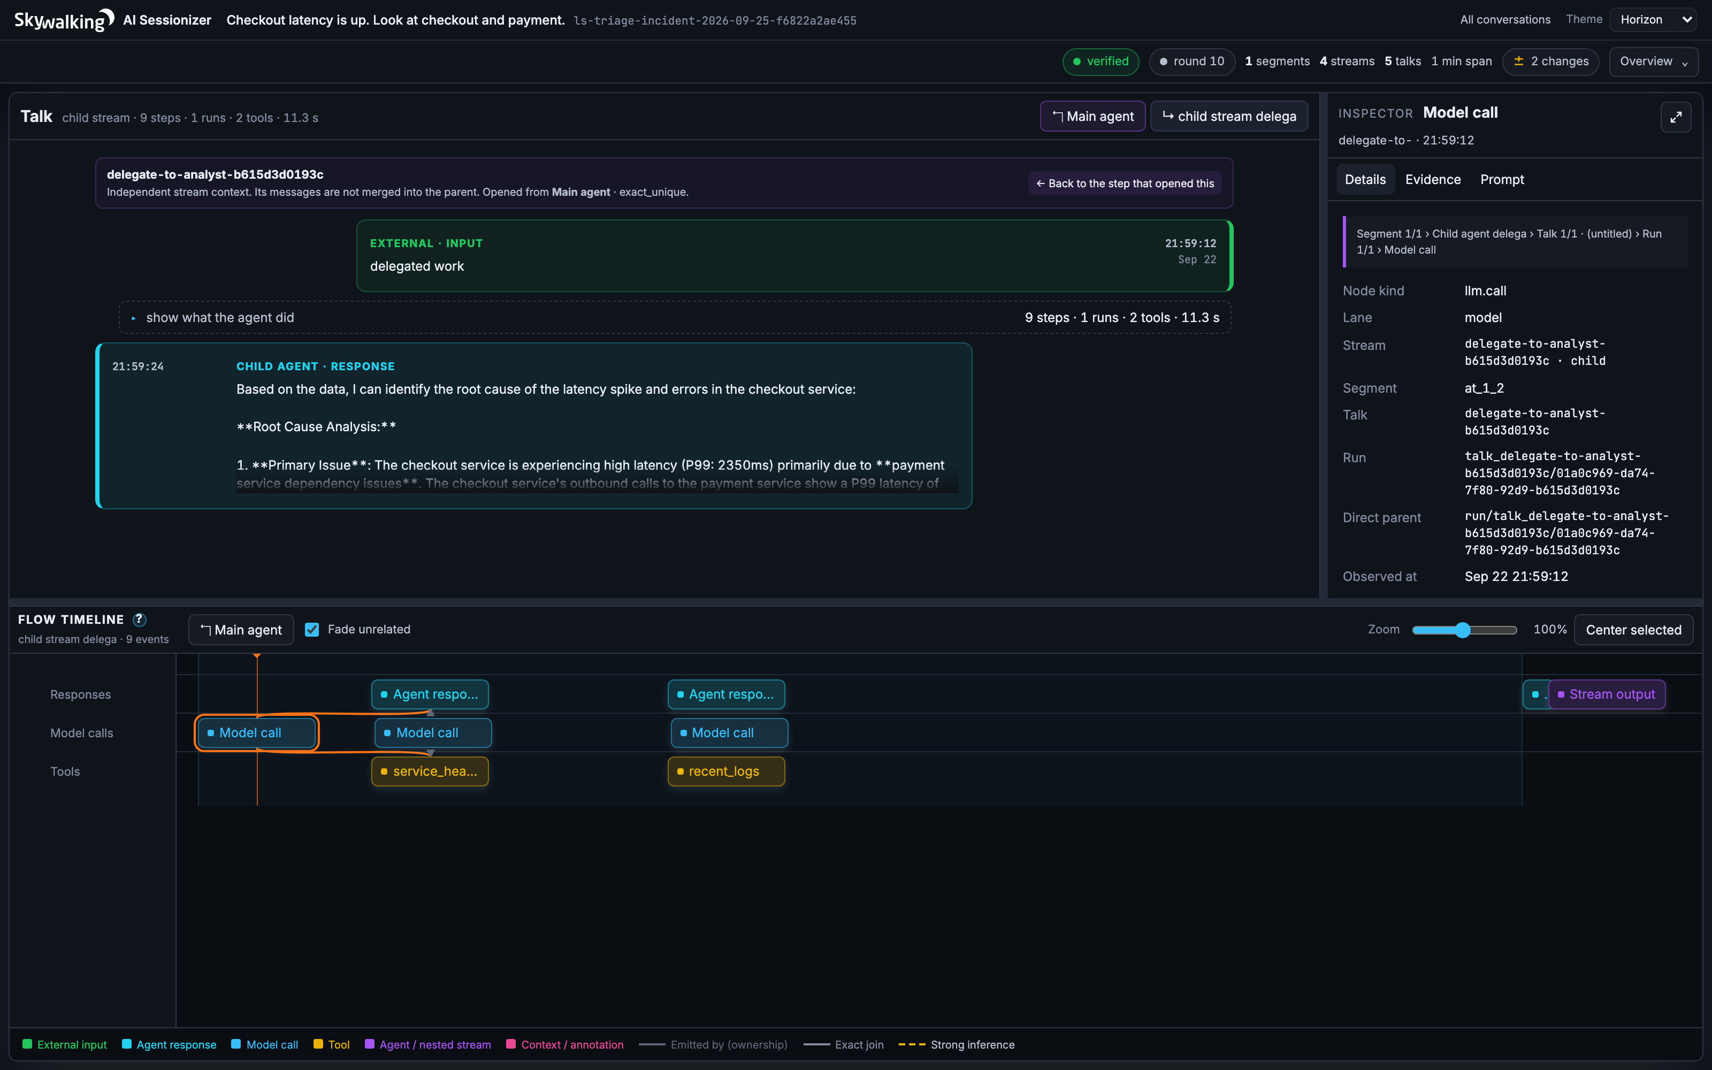The width and height of the screenshot is (1712, 1070).
Task: Click Observed at Sep 22 21:59:12 value
Action: coord(1516,577)
